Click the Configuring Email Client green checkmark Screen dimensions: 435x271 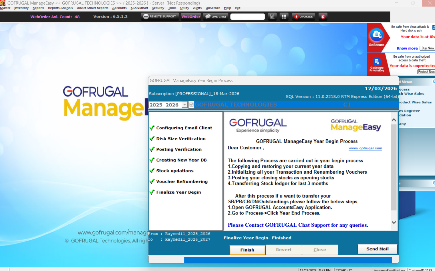tap(152, 128)
